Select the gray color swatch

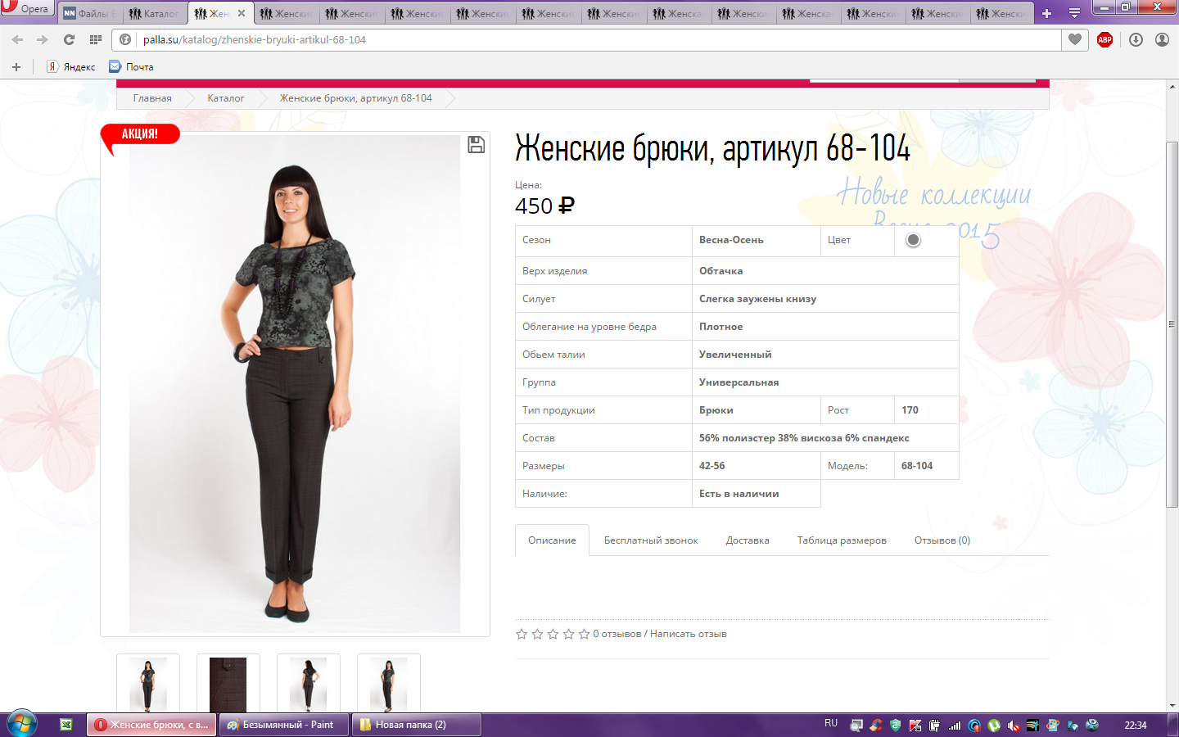(913, 240)
